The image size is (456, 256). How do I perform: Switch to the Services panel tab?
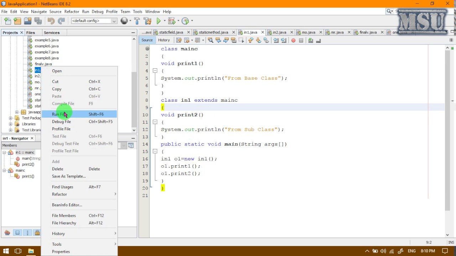tap(52, 33)
